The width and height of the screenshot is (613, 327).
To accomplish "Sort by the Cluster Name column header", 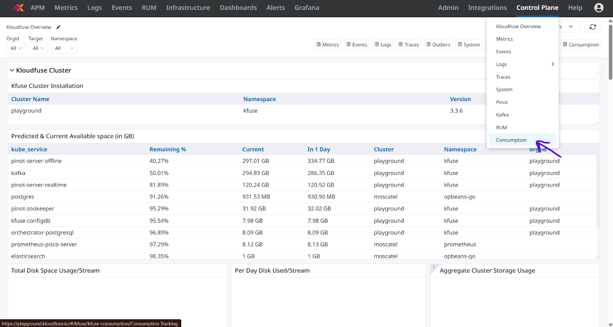I will click(x=30, y=99).
